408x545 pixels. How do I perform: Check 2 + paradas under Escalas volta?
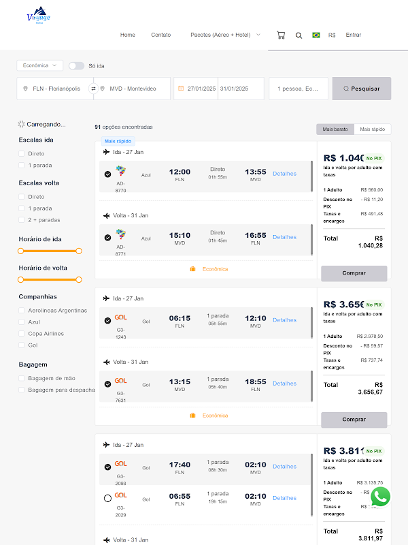[22, 219]
